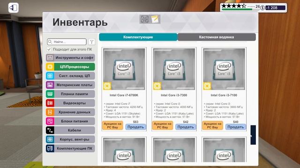Click the Найти search field
300x168 pixels.
coord(67,42)
